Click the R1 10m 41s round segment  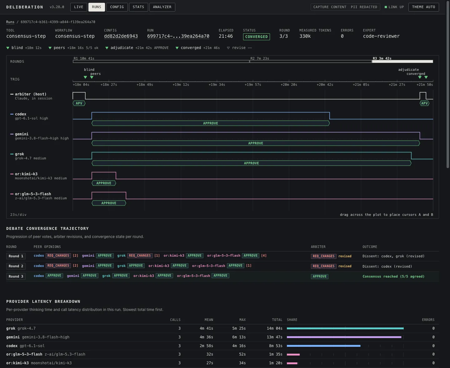[x=161, y=61]
